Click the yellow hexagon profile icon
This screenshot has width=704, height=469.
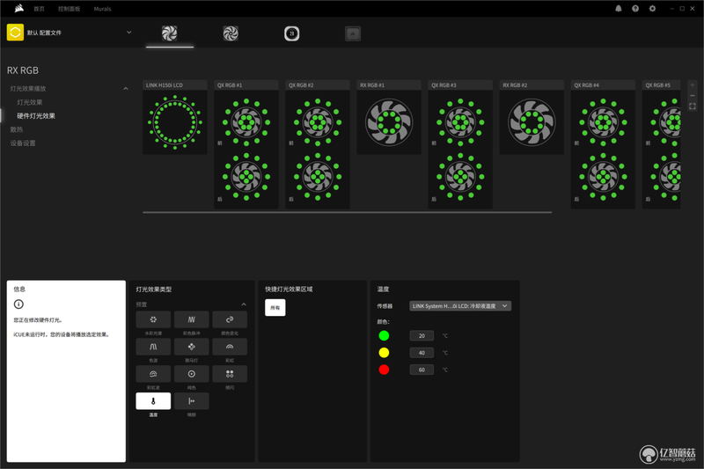[15, 33]
